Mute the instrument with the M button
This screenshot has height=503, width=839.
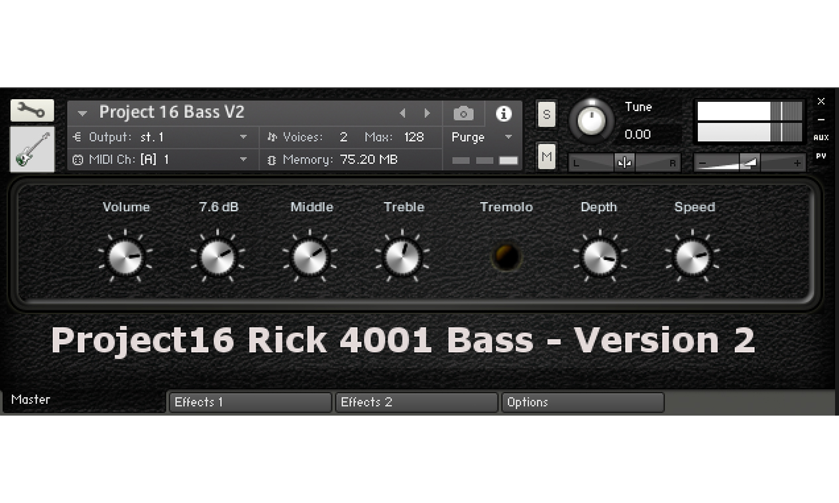[x=546, y=156]
